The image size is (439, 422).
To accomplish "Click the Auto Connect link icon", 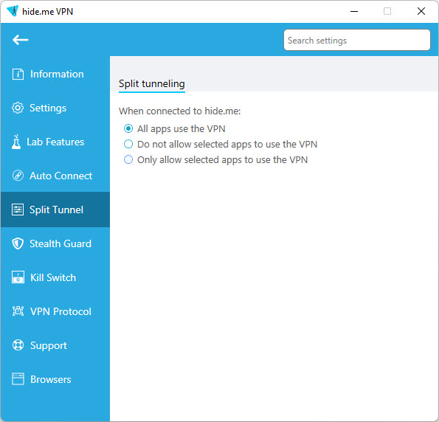I will 18,176.
